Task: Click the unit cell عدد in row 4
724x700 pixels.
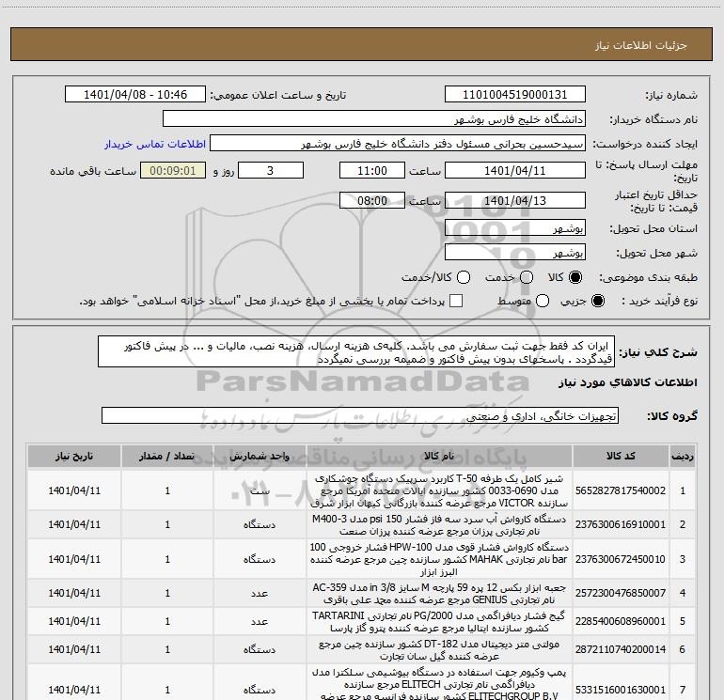Action: click(260, 593)
